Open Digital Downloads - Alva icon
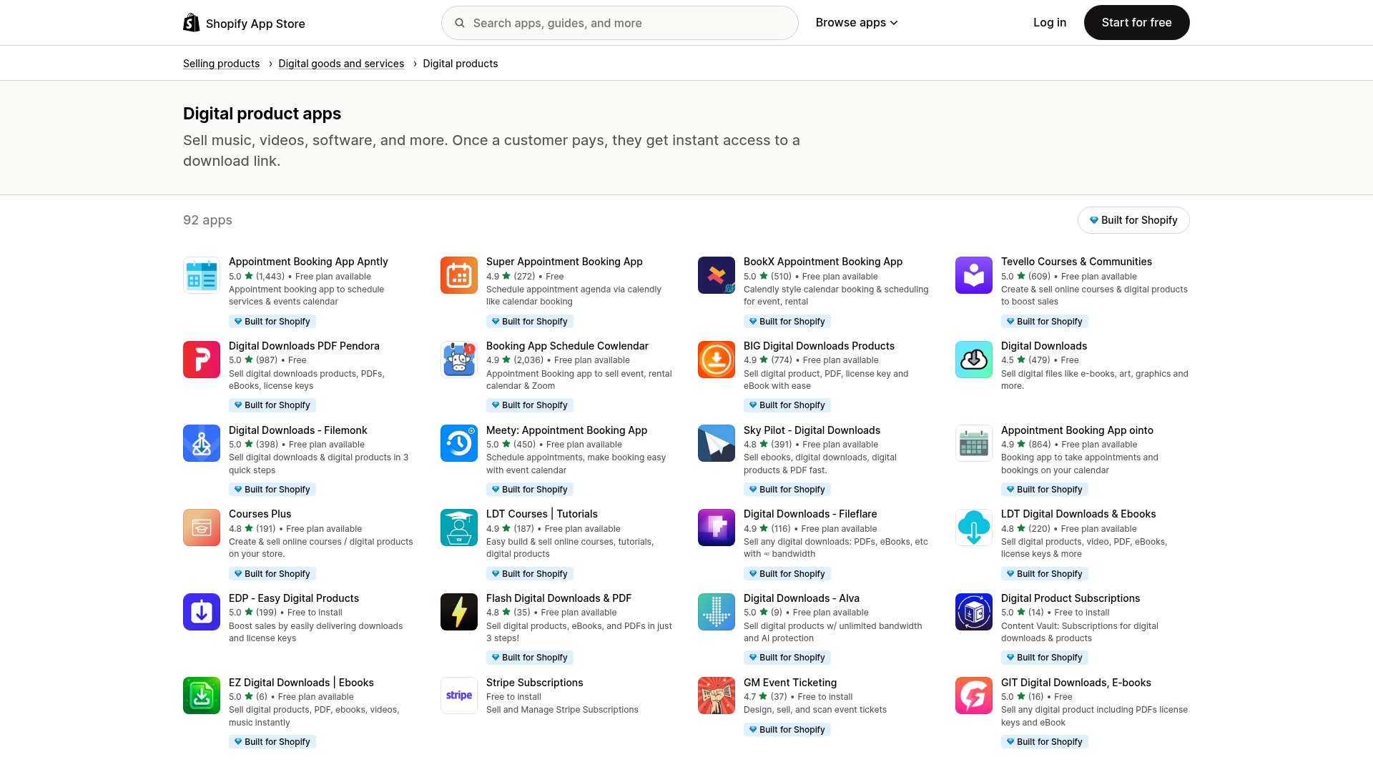Viewport: 1373px width, 772px height. coord(717,612)
